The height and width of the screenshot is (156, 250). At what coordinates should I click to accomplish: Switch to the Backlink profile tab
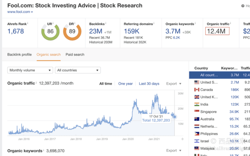point(19,54)
